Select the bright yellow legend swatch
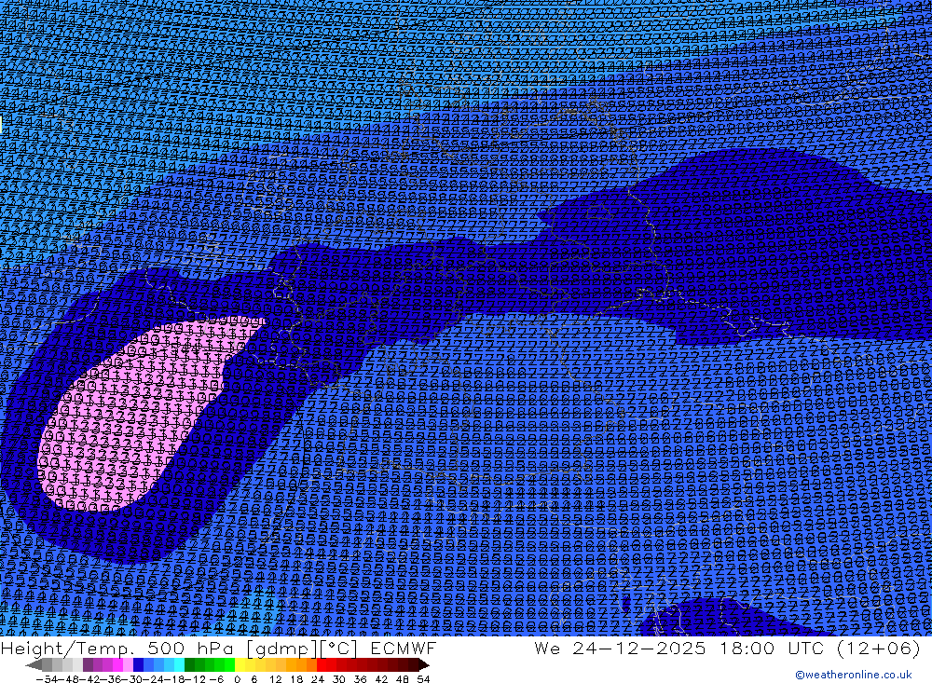 tap(240, 665)
